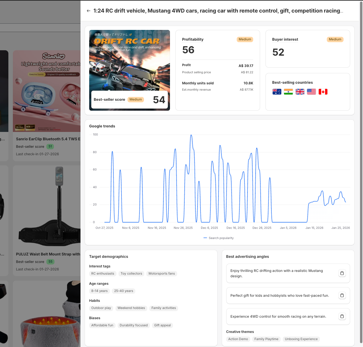Click the India flag icon
Image resolution: width=363 pixels, height=347 pixels.
288,92
